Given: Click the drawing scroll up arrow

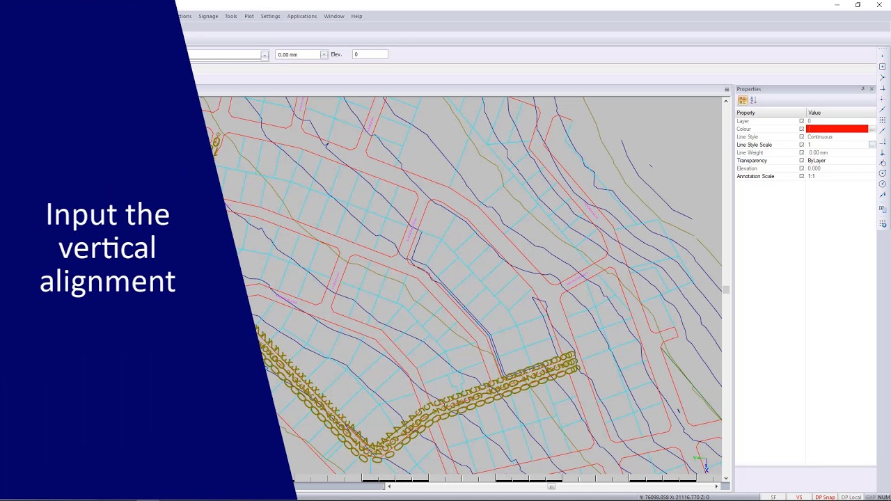Looking at the screenshot, I should [726, 101].
